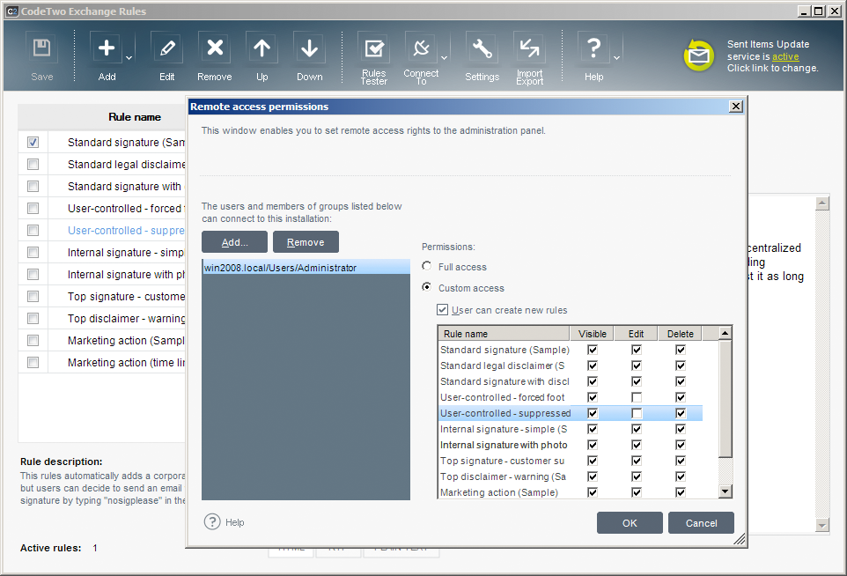Viewport: 847px width, 576px height.
Task: Click the permissions list scrollbar thumb
Action: [725, 399]
